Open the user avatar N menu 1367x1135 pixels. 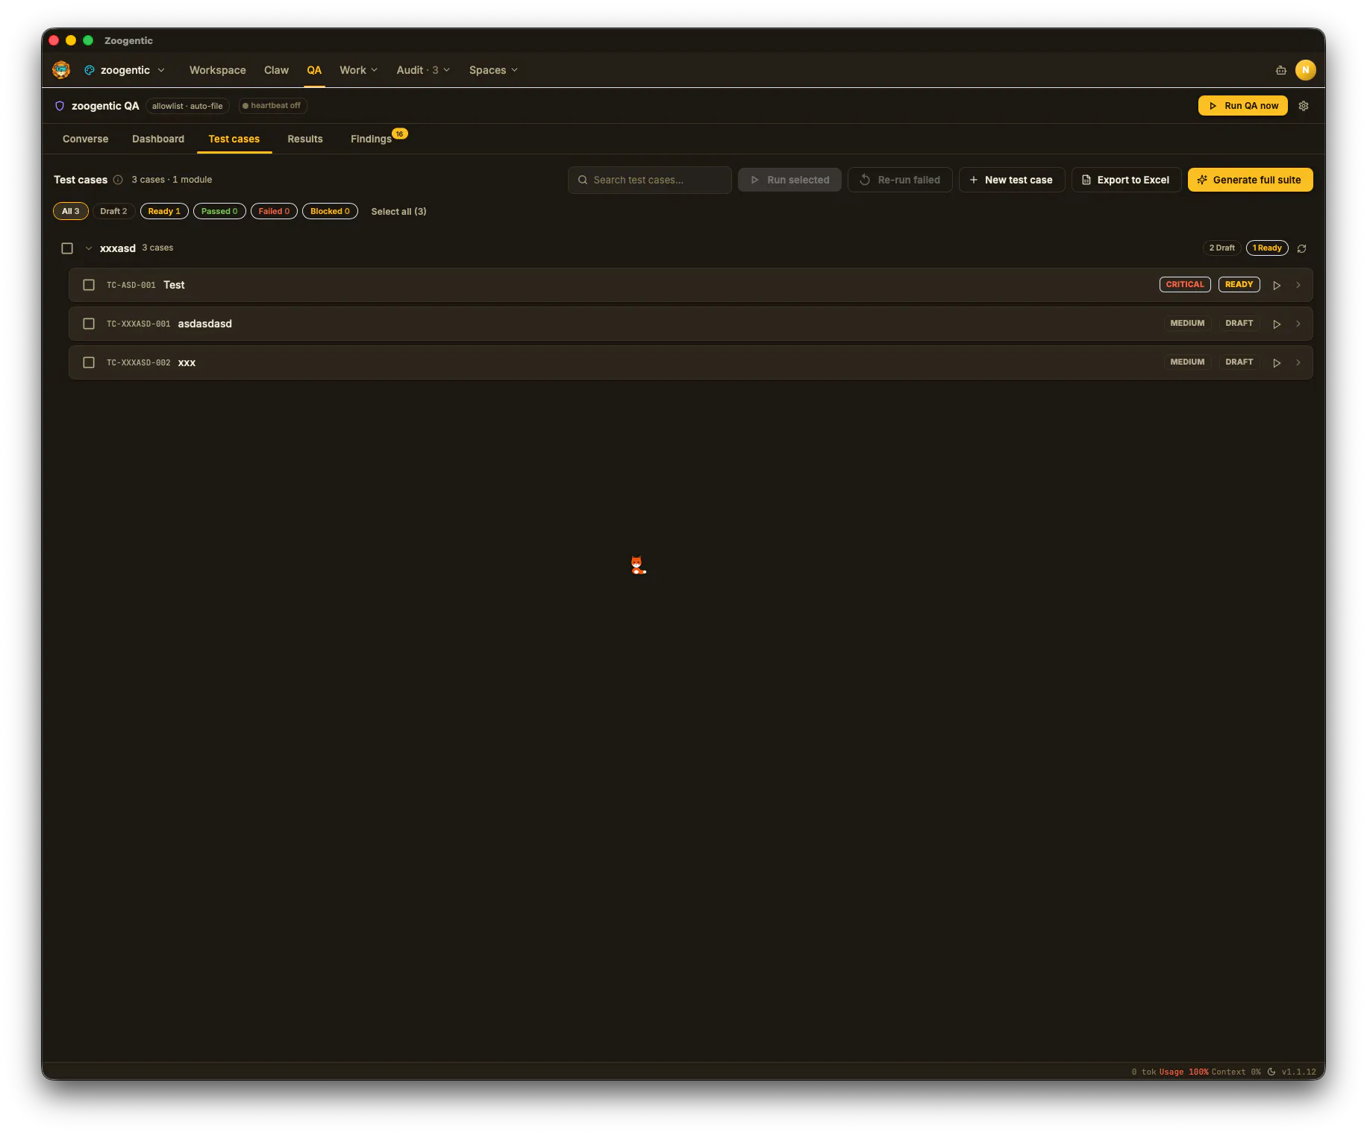(1305, 70)
